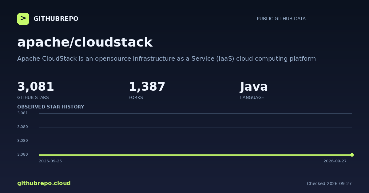Click the Java language value
The width and height of the screenshot is (369, 193).
click(x=254, y=87)
